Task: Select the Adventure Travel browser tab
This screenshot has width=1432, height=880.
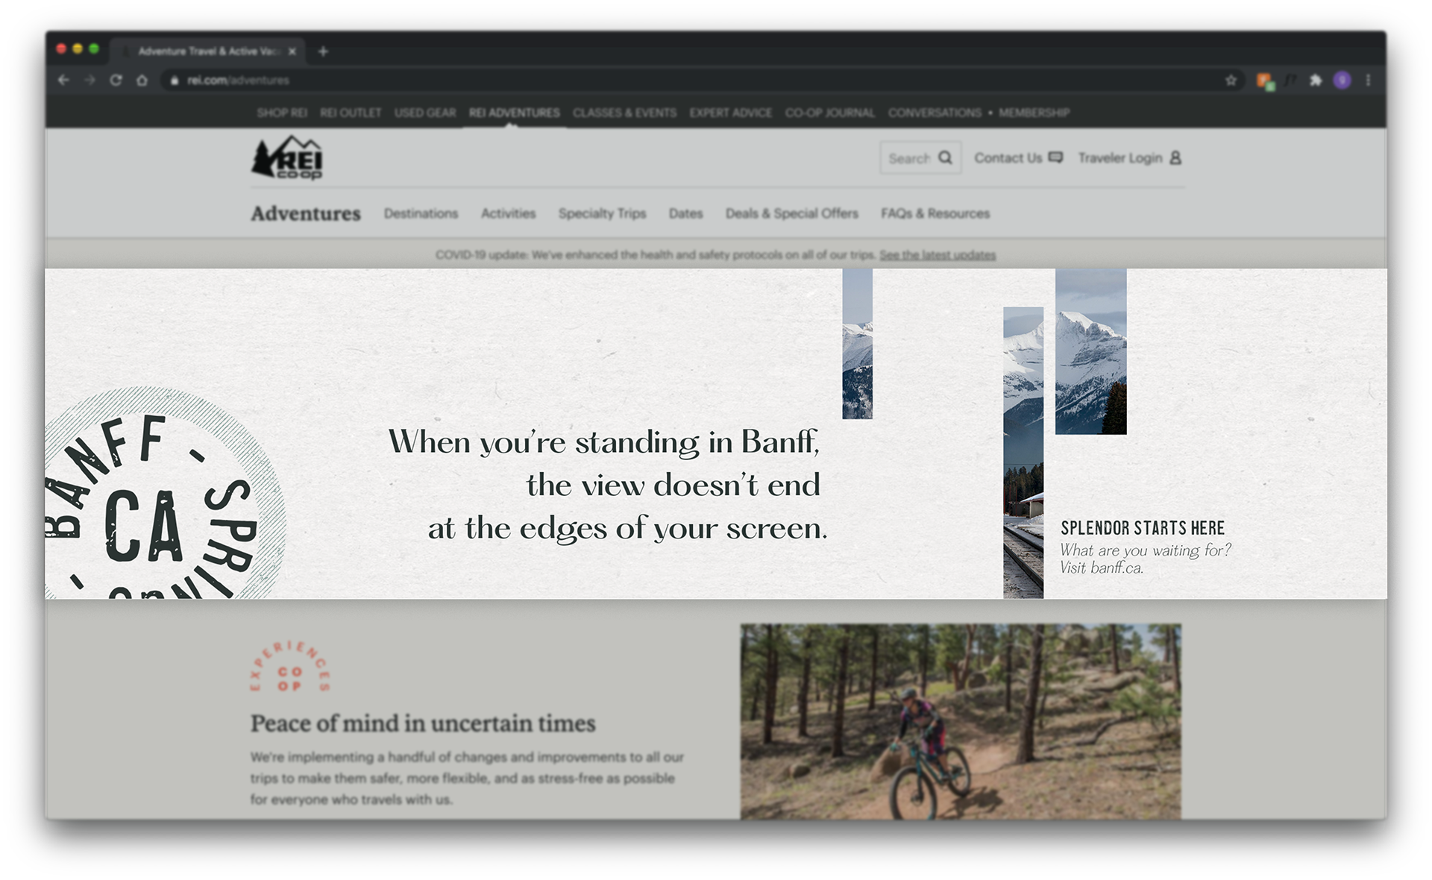Action: point(207,51)
